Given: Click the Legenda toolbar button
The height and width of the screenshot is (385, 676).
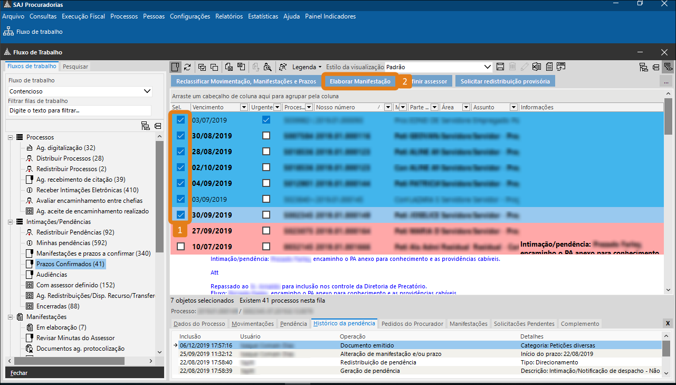Looking at the screenshot, I should (307, 67).
